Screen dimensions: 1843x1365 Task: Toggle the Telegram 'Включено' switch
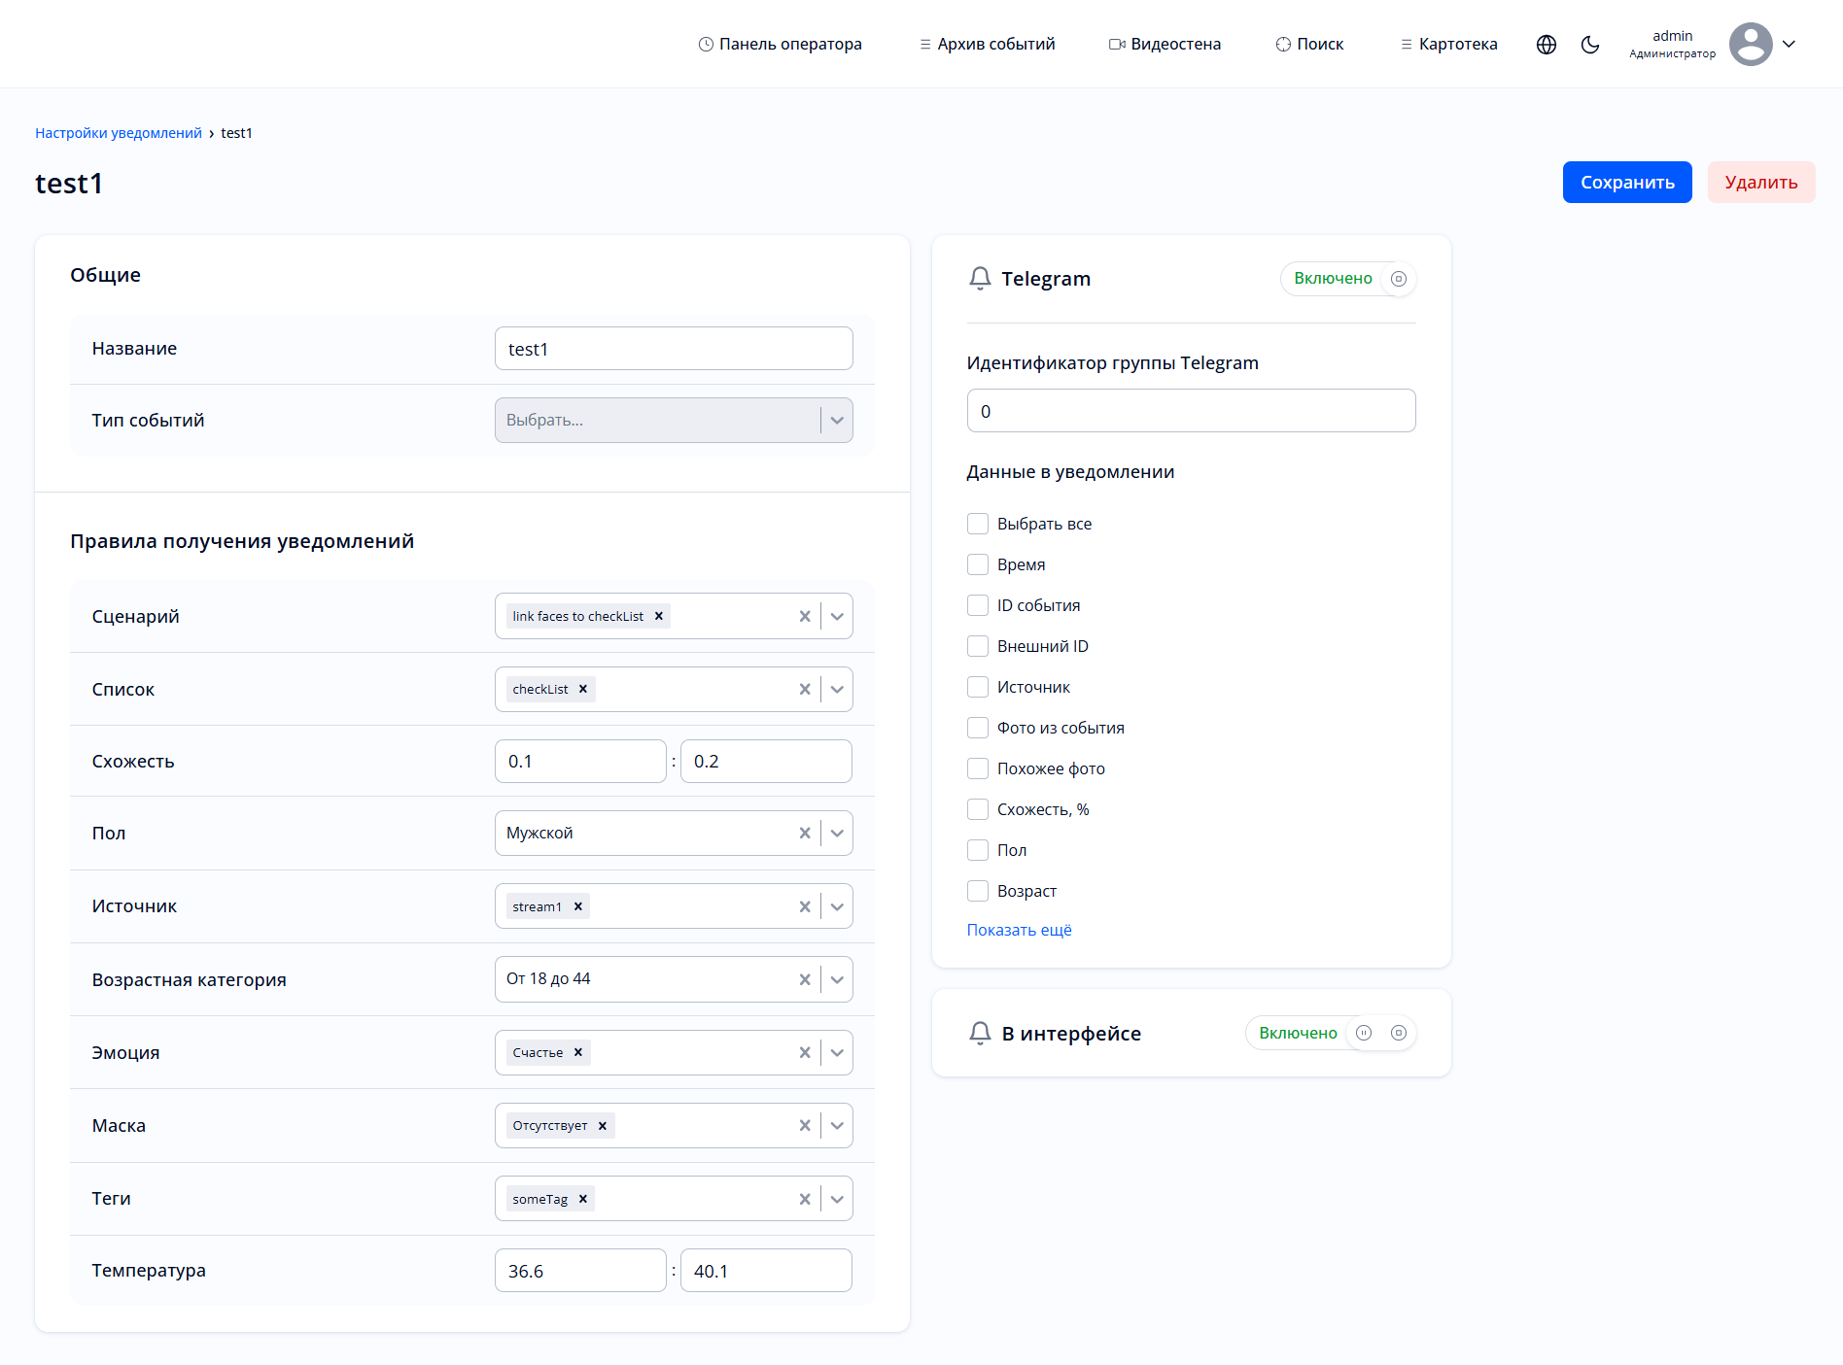click(1398, 279)
